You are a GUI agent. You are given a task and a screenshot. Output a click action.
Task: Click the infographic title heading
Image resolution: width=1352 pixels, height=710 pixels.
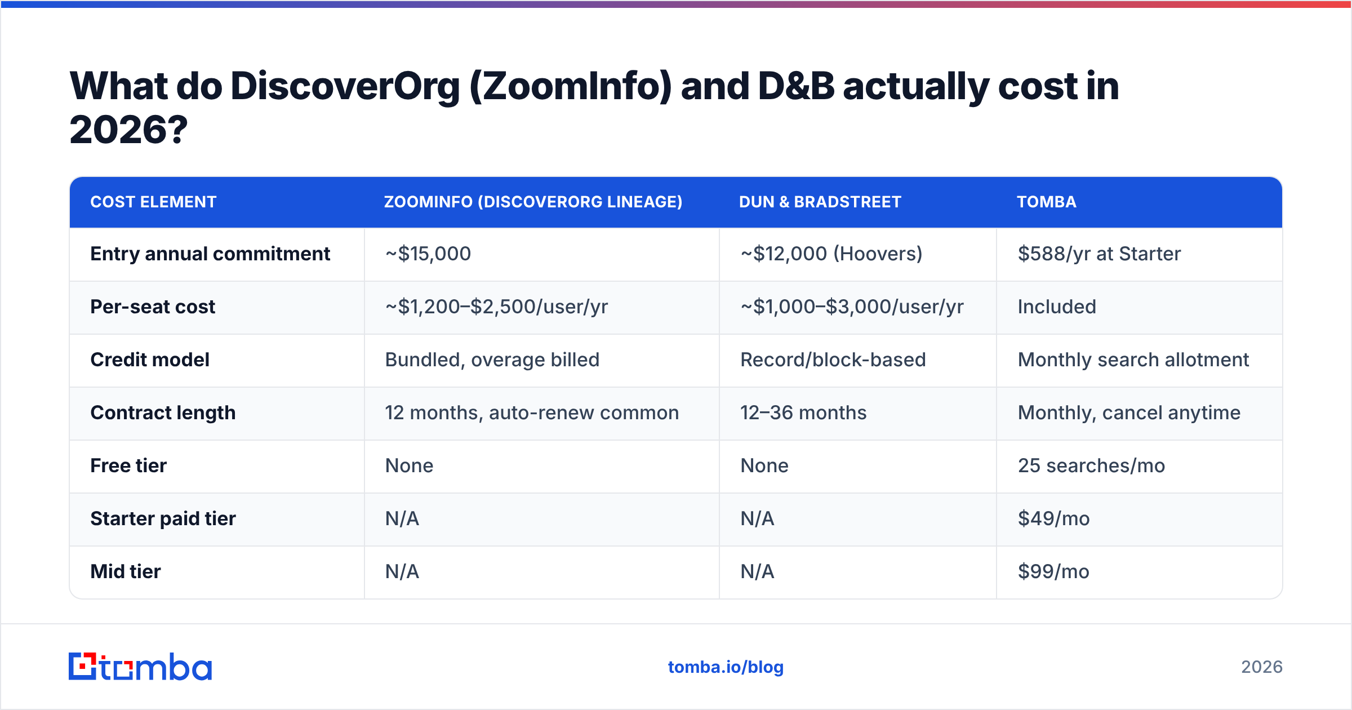click(594, 108)
